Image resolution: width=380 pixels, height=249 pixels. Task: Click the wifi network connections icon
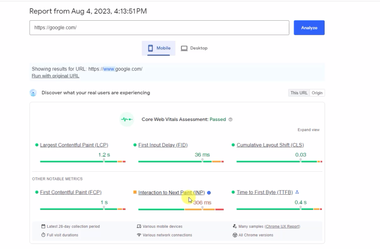[139, 235]
